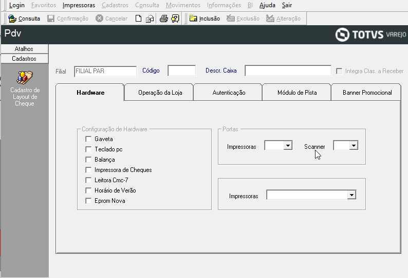Viewport: 408px width, 278px height.
Task: Tick the Eprom Nova checkbox
Action: 88,201
